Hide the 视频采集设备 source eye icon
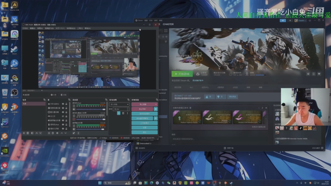 point(63,108)
